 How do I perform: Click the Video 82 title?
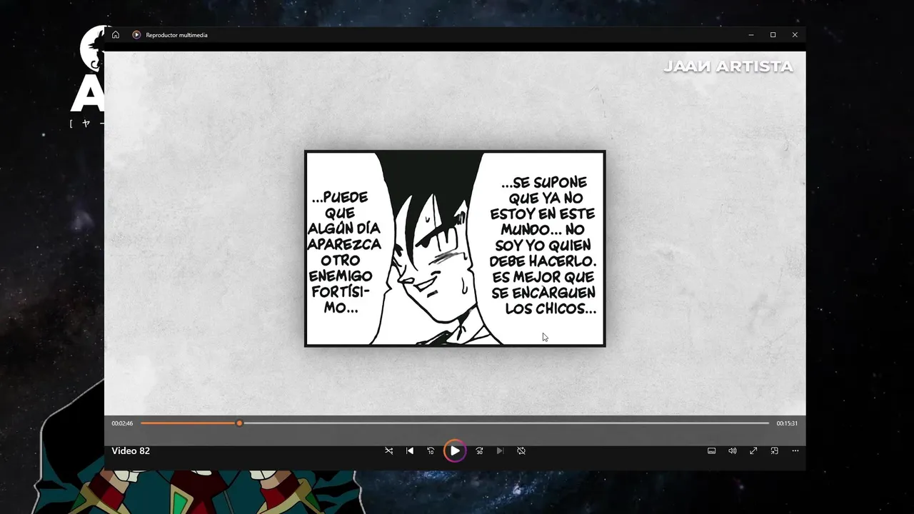click(x=131, y=451)
